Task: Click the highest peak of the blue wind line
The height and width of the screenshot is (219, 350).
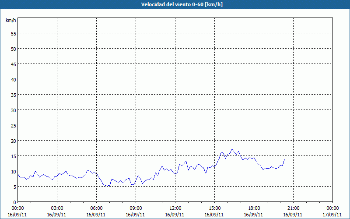Action: 232,149
